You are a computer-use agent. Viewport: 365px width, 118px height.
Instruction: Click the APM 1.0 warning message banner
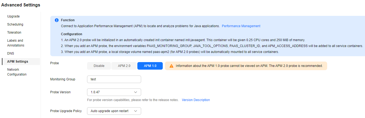[246, 66]
